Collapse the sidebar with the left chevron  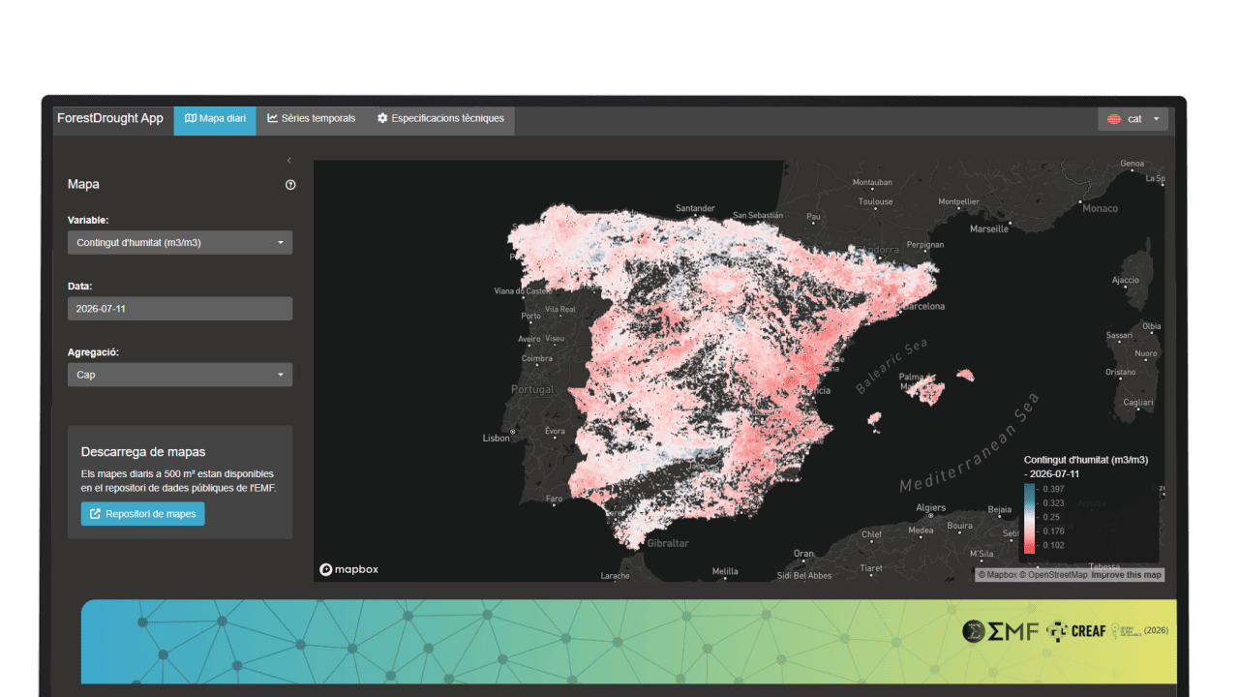click(288, 161)
